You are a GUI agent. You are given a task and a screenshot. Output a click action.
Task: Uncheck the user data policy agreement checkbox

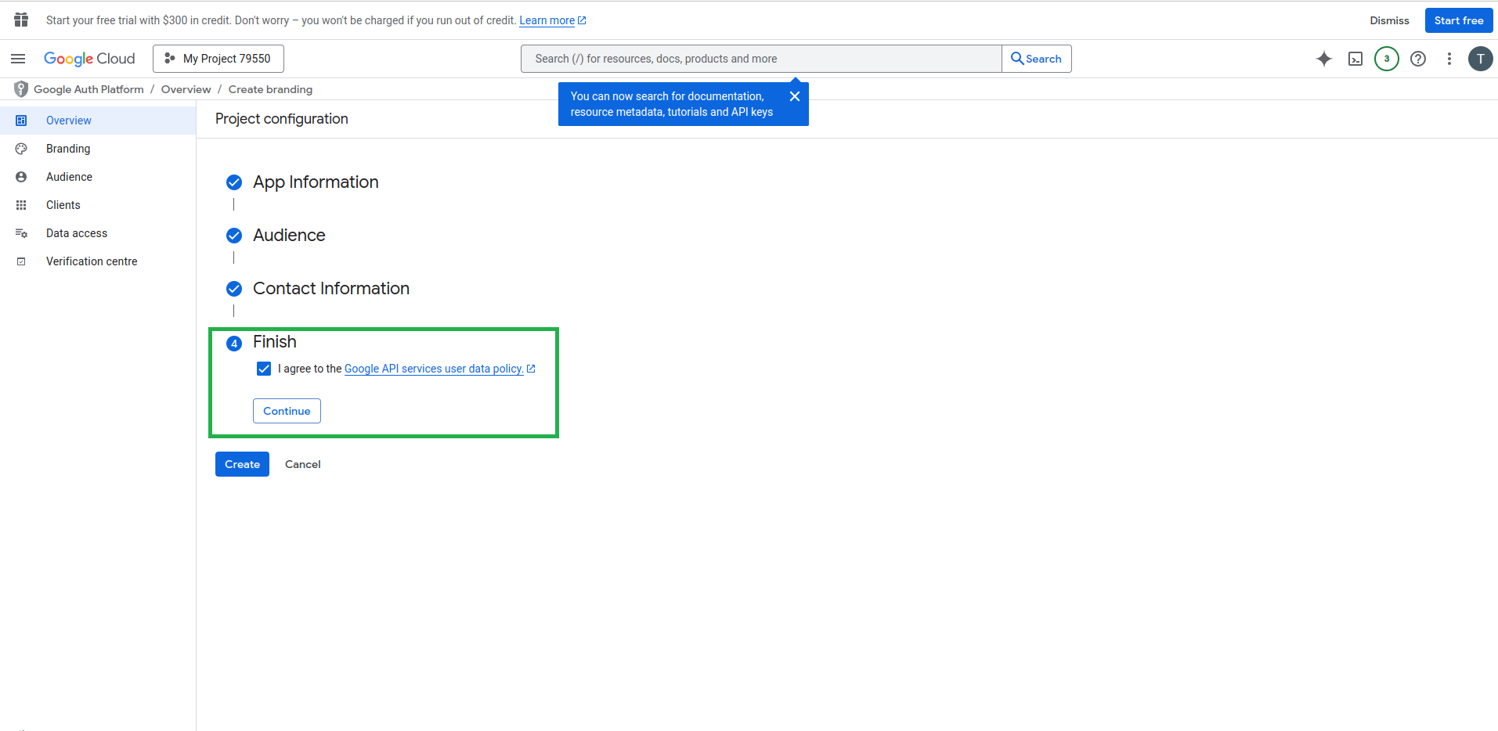264,369
